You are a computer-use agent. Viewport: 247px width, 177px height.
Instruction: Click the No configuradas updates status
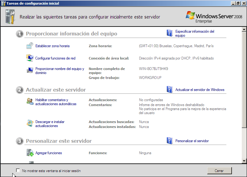151,100
